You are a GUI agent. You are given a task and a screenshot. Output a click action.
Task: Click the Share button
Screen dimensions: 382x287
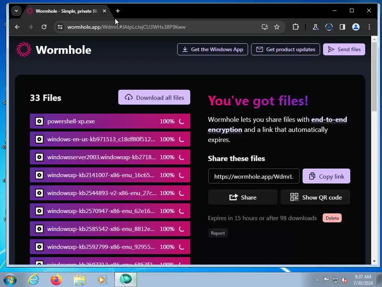(x=242, y=197)
